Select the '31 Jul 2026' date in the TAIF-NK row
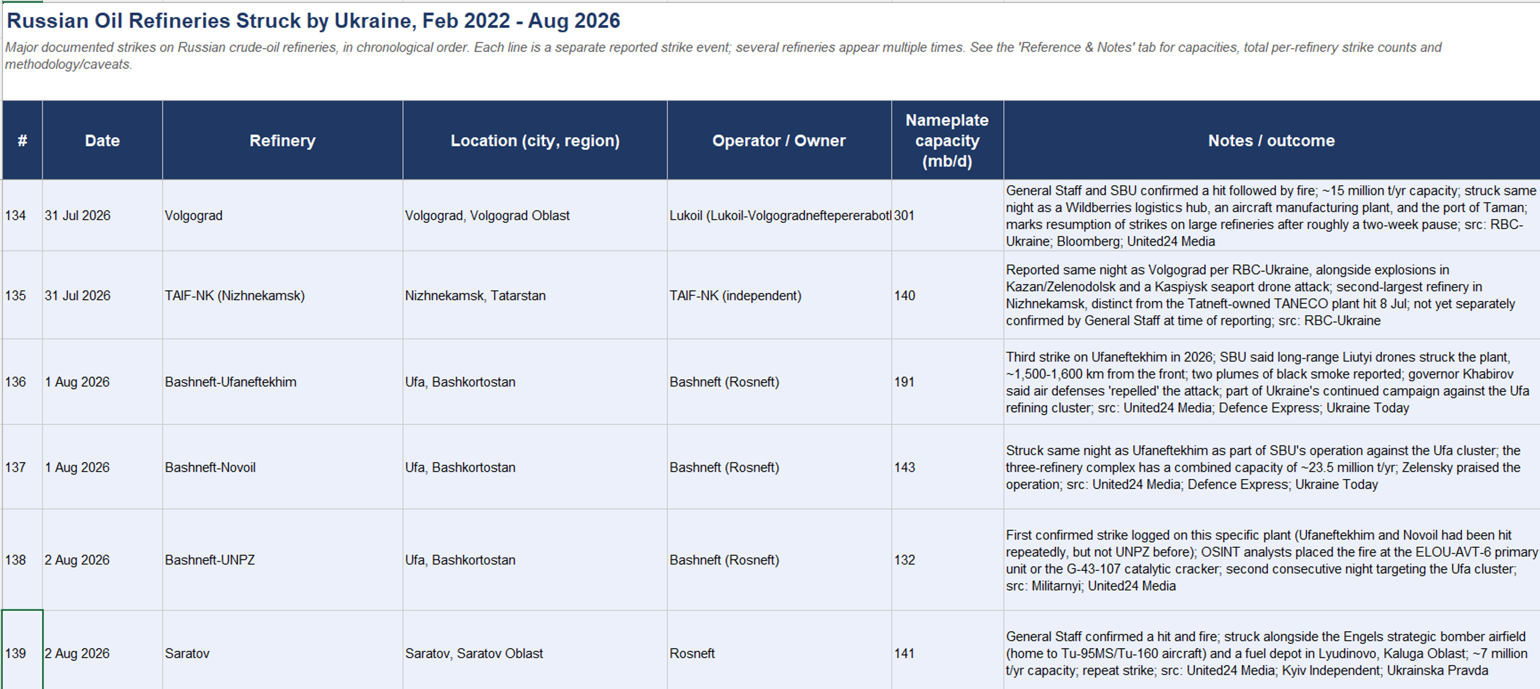The width and height of the screenshot is (1540, 689). 102,296
